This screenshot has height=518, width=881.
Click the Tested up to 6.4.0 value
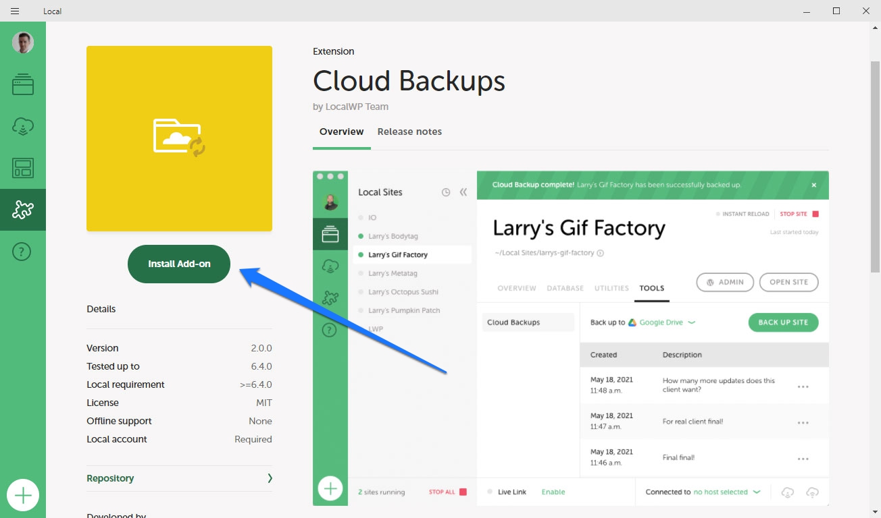261,366
